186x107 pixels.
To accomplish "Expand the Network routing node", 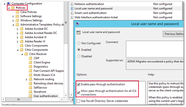I will click(26, 79).
